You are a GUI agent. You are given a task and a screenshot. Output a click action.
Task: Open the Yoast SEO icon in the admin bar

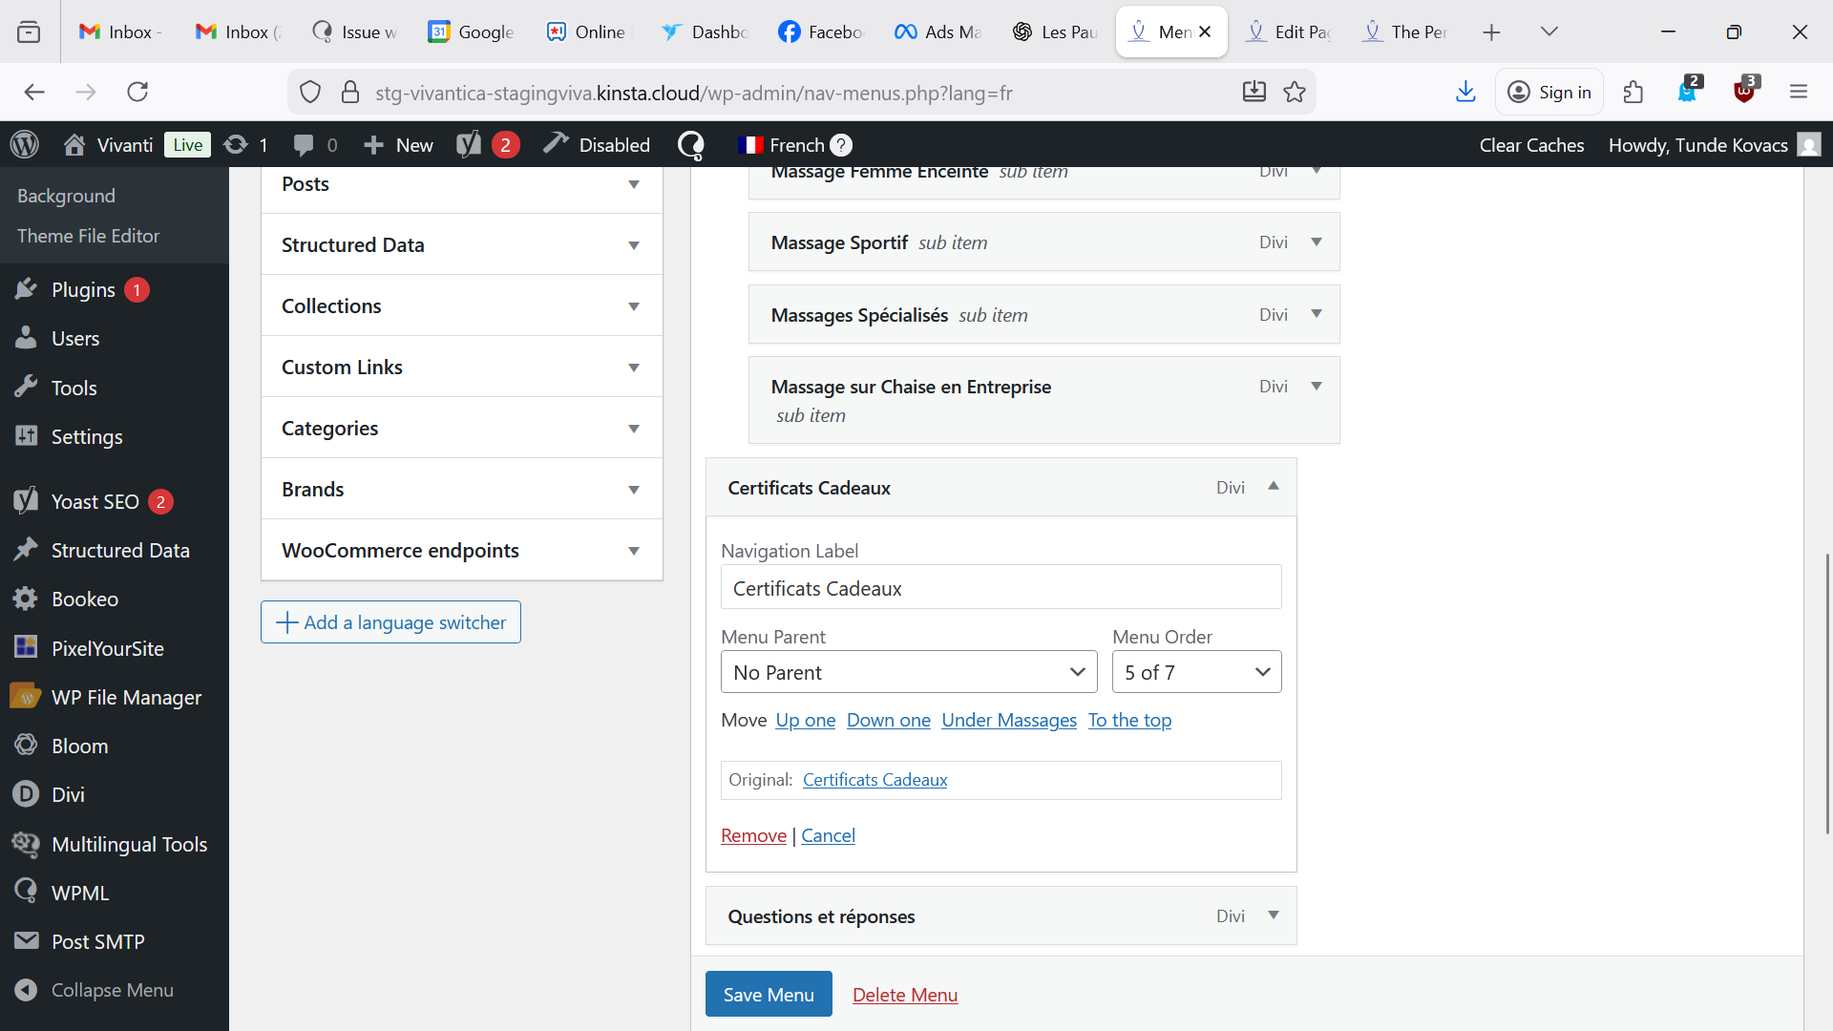click(x=469, y=144)
